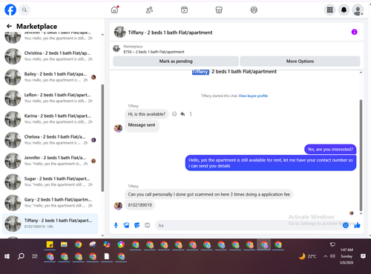Open the $750 listing link under Marketplace

154,52
